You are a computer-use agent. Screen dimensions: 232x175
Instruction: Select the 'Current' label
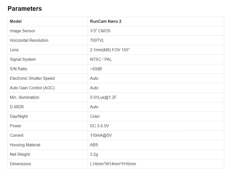[x=17, y=135]
